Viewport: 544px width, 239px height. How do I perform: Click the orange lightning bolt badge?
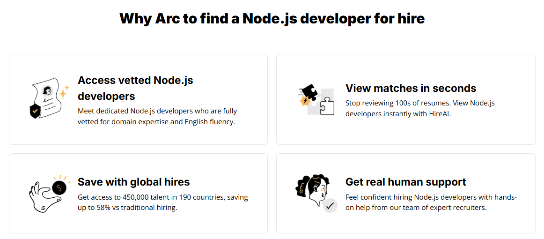tap(305, 101)
